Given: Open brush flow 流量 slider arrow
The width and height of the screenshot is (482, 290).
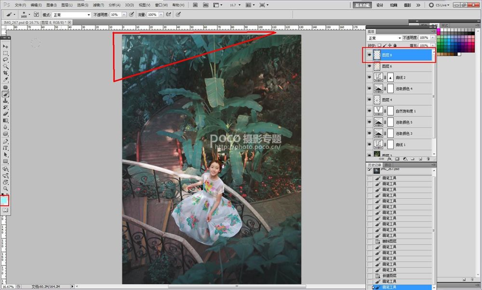Looking at the screenshot, I should point(161,14).
